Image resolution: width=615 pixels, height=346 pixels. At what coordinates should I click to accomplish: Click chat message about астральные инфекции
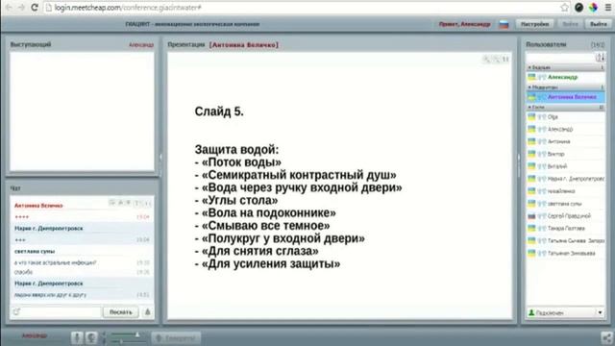56,262
